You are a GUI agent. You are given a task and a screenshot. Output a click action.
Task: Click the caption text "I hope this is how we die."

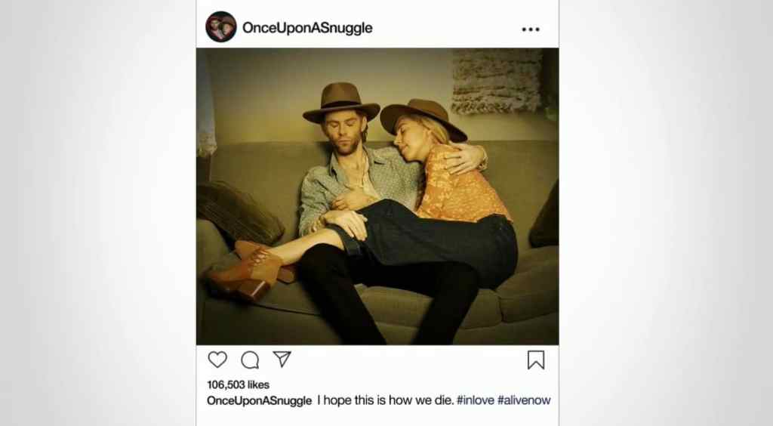[385, 400]
